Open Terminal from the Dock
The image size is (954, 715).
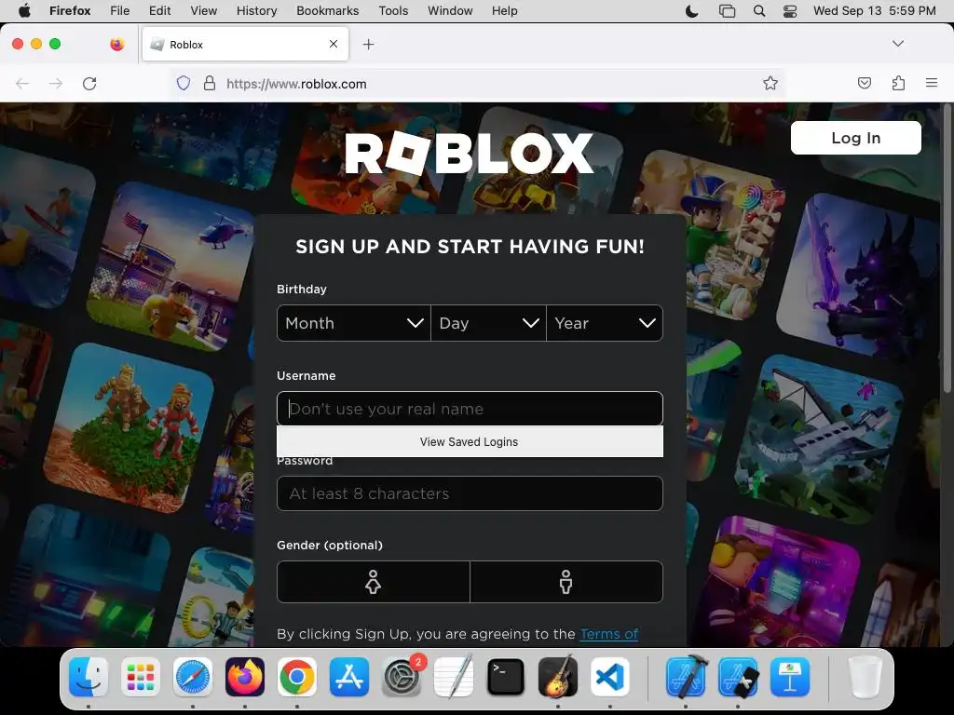(506, 677)
